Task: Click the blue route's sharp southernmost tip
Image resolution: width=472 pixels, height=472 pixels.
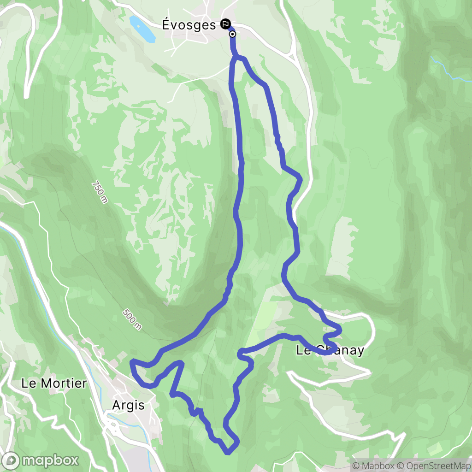Action: pyautogui.click(x=228, y=452)
